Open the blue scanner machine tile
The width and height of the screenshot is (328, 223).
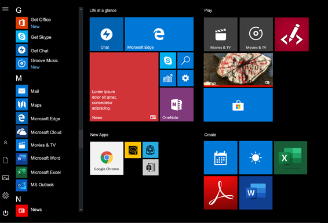tap(151, 150)
